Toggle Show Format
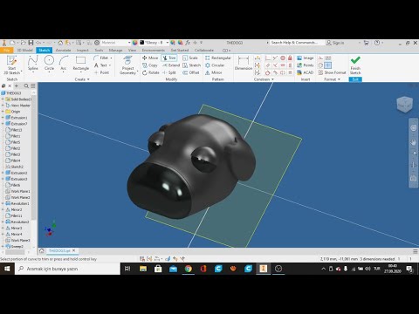The image size is (419, 314). click(332, 72)
